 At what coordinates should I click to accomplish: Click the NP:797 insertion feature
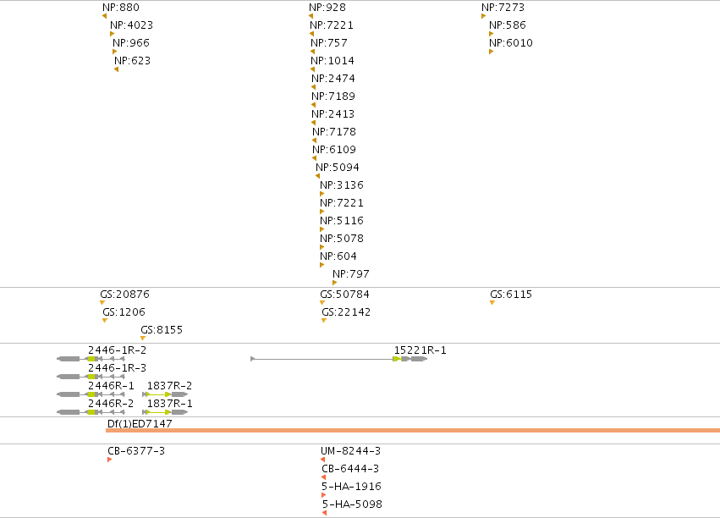pos(335,283)
